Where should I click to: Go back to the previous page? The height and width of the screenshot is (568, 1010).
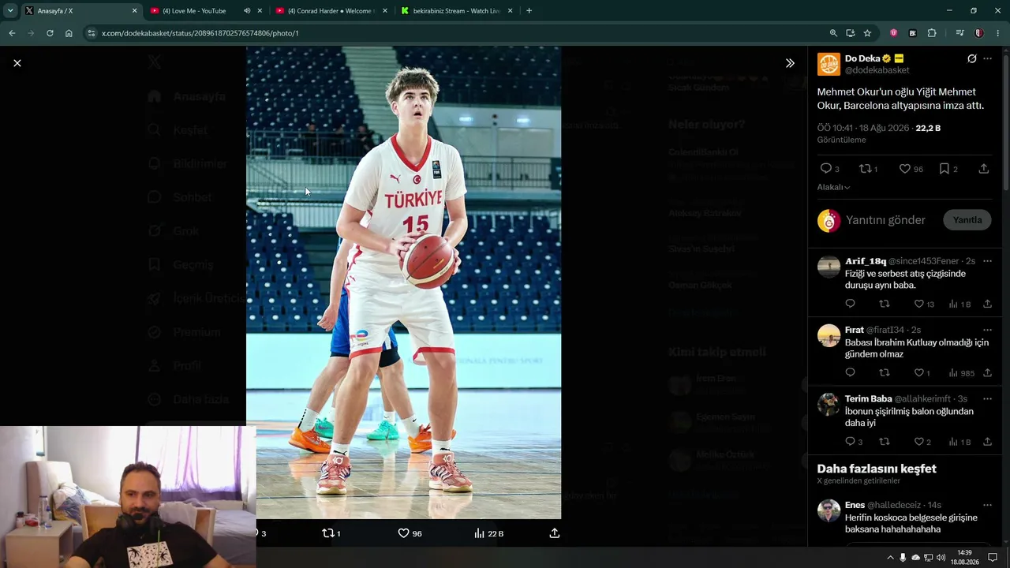[x=12, y=33]
